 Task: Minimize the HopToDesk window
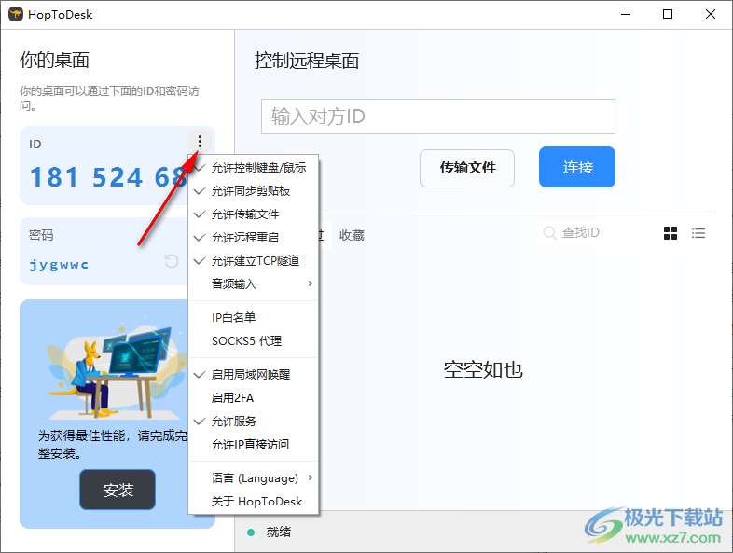626,15
